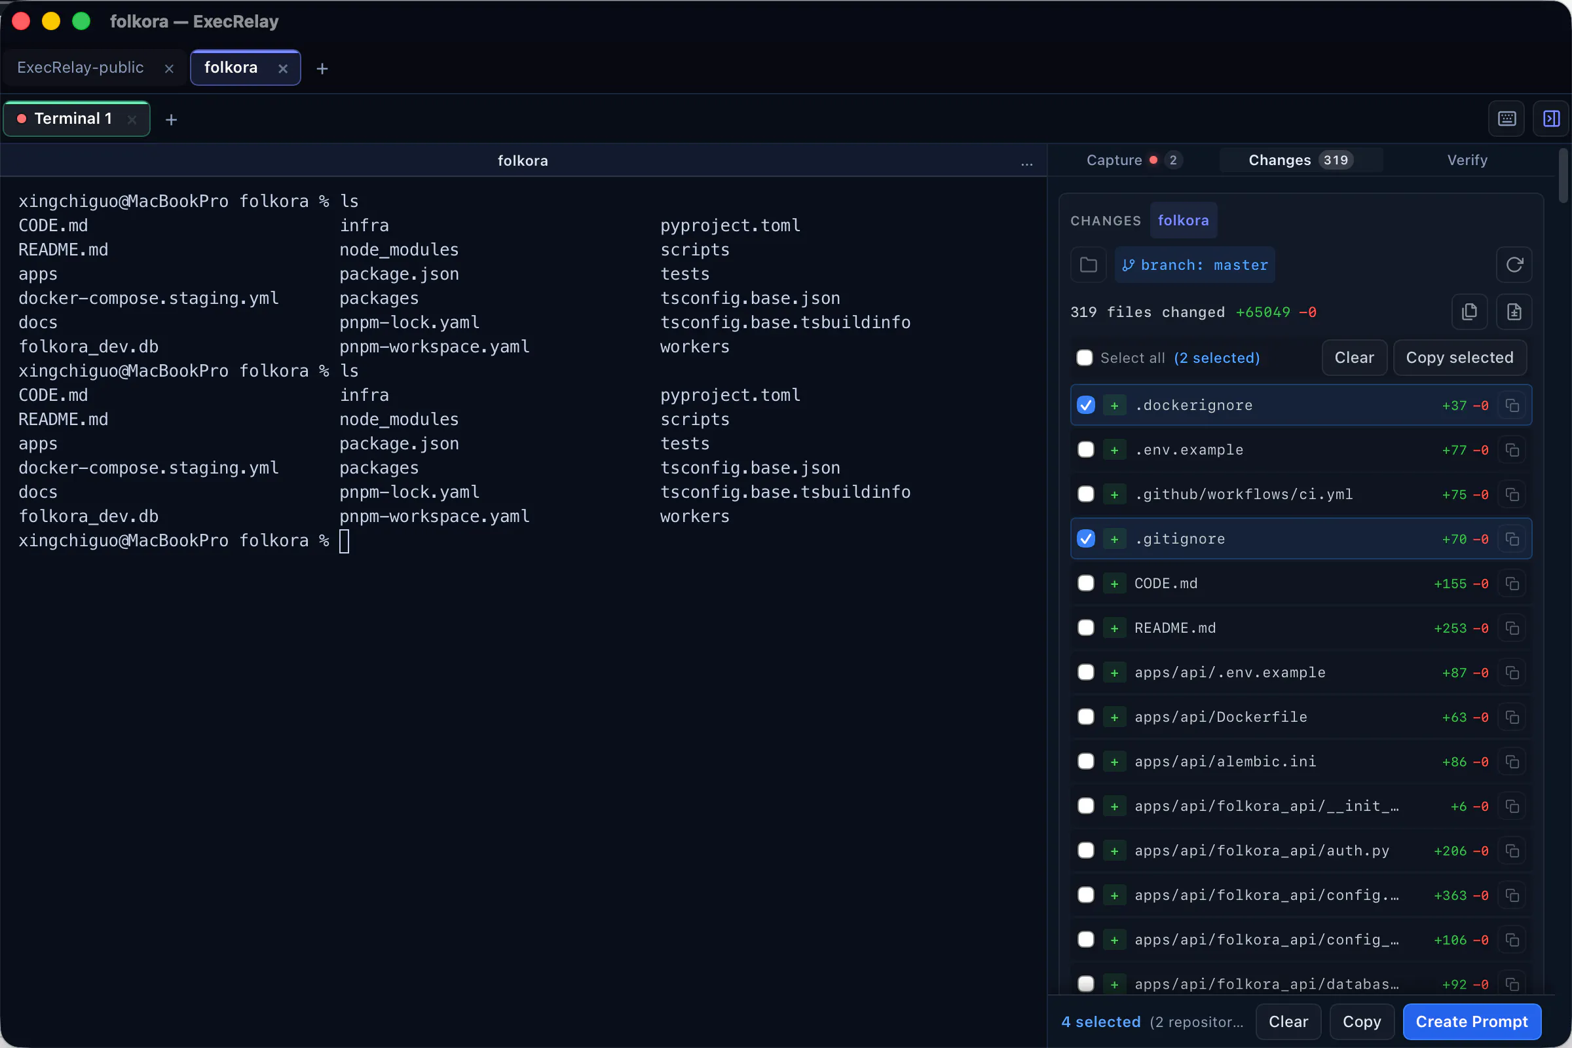Viewport: 1572px width, 1048px height.
Task: Click the copy icon for README.md
Action: point(1512,628)
